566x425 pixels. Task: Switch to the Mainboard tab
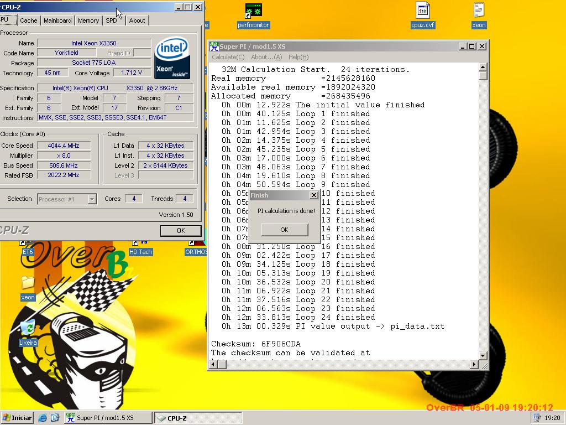pyautogui.click(x=57, y=20)
